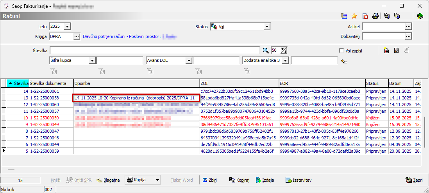Viewport: 429px width, 193px height.
Task: Select row with document 1-S2-25000046
Action: click(x=211, y=138)
